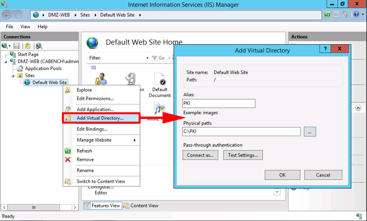The width and height of the screenshot is (367, 221).
Task: Click the physical path browse button
Action: (x=310, y=131)
